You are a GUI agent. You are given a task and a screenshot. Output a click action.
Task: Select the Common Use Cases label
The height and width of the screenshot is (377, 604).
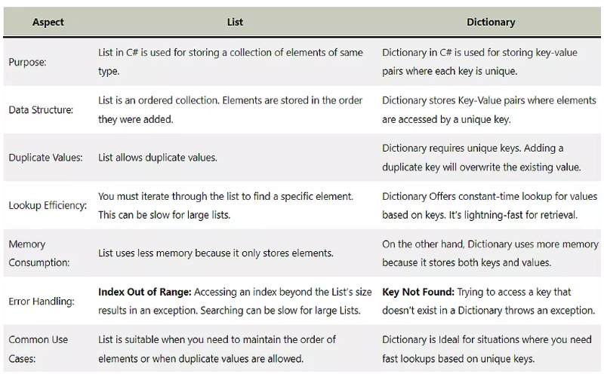[x=39, y=349]
